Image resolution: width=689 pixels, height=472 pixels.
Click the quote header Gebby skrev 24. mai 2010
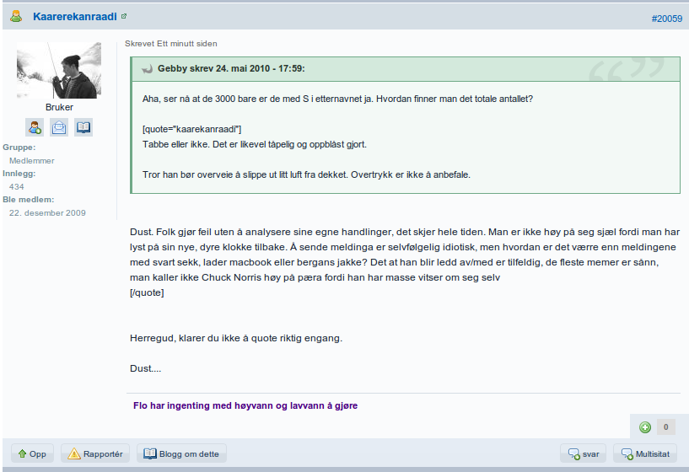coord(231,68)
